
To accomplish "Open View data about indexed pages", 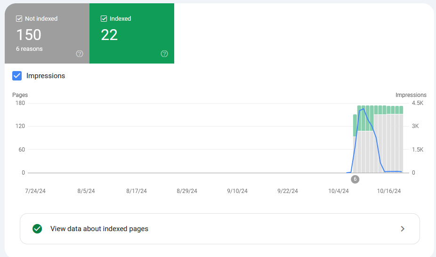I will coord(220,229).
